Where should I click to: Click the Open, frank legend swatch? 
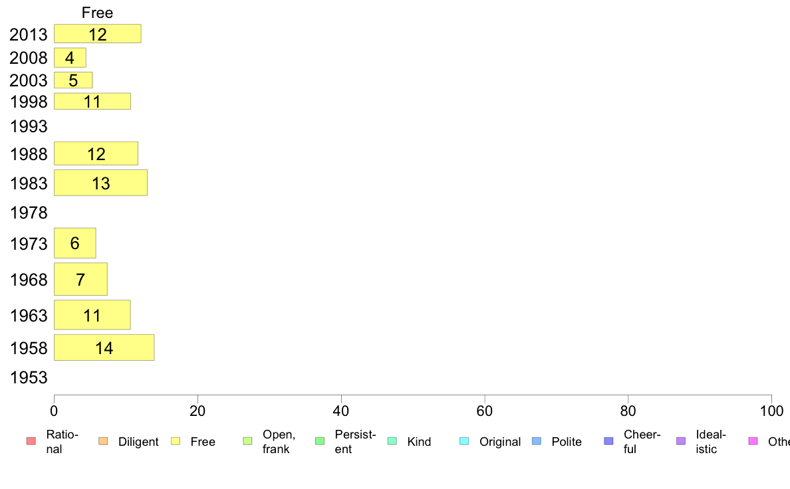point(247,441)
